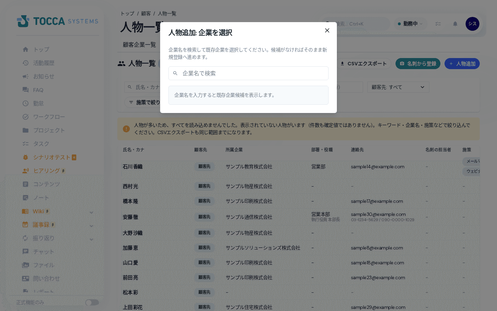Close the 人物追加 dialog
This screenshot has height=311, width=497.
tap(327, 30)
